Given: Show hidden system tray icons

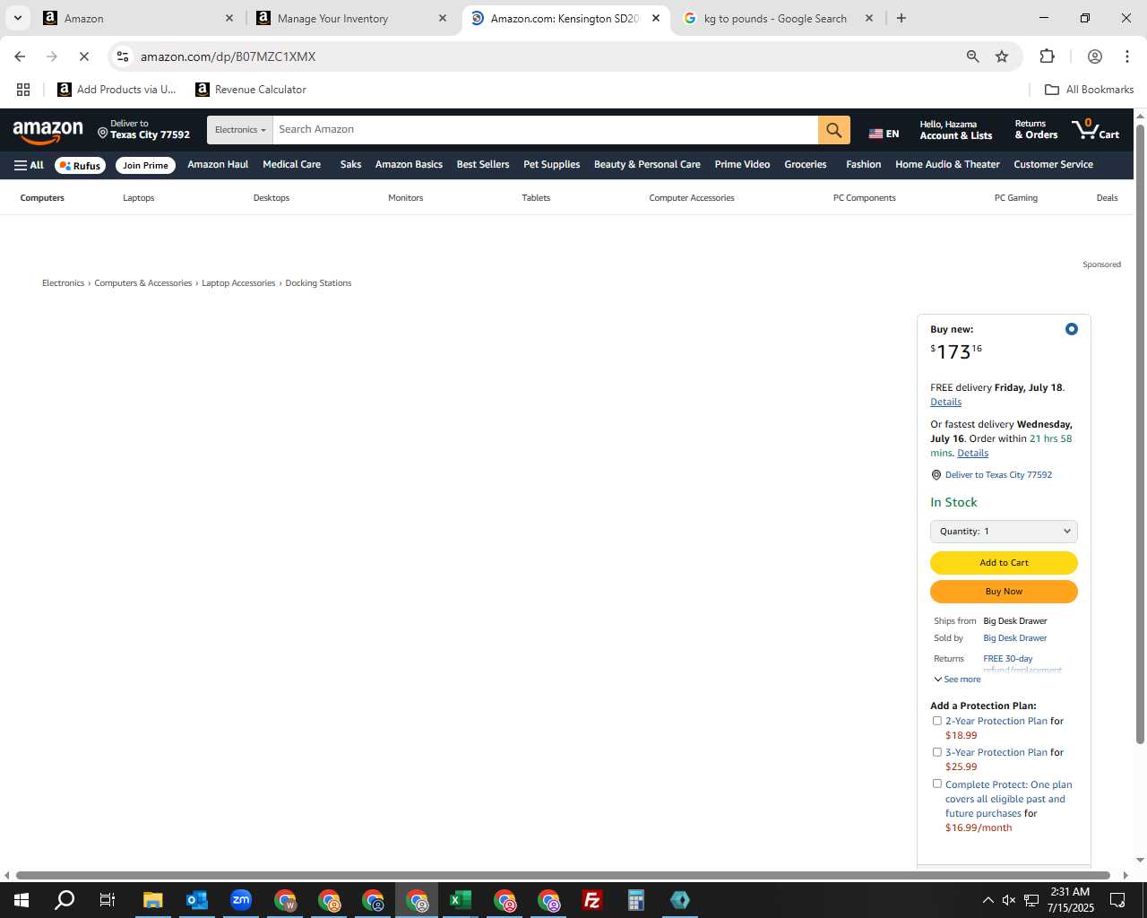Looking at the screenshot, I should (987, 900).
